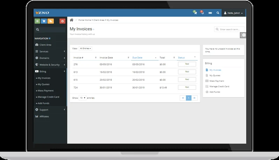Open Client Area breadcrumb link

click(x=99, y=20)
